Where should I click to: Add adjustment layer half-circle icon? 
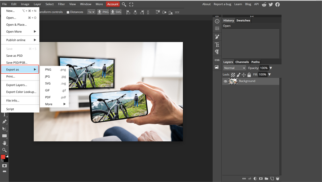255,178
